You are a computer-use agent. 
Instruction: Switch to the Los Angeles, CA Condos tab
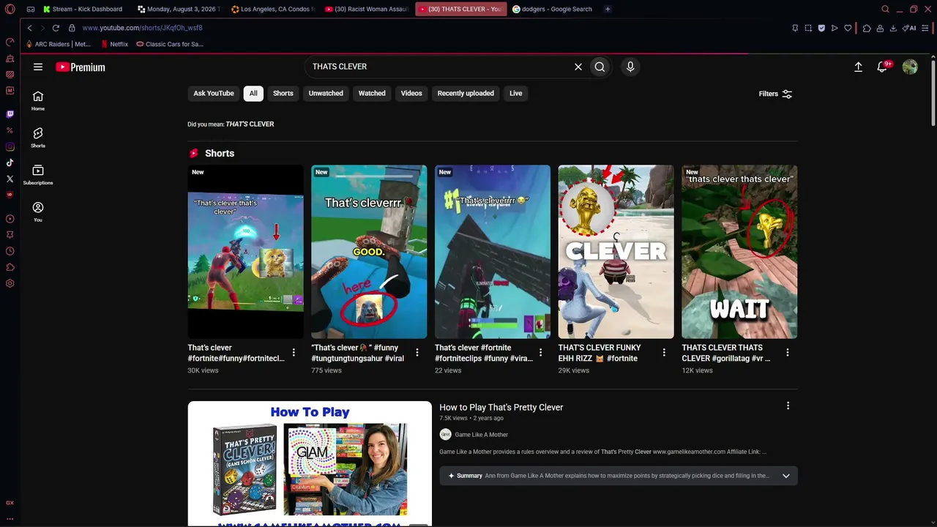coord(273,10)
